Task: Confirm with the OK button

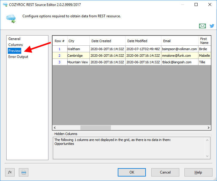Action: (132, 172)
